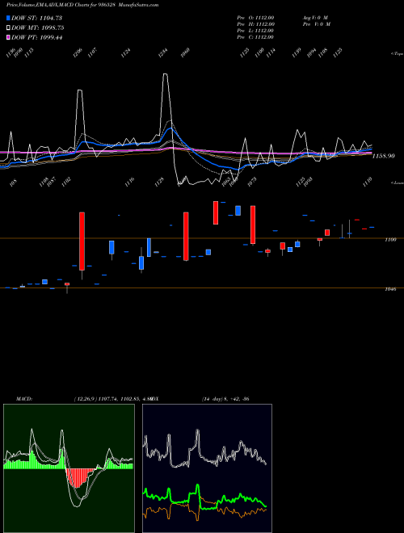Screen dimensions: 404x533
Task: Click the white DOW MT legend swatch
Action: pos(8,28)
